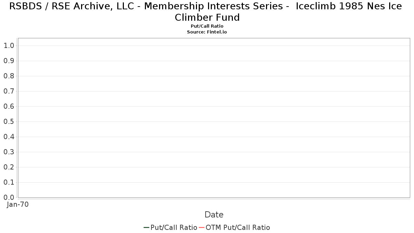The height and width of the screenshot is (233, 414).
Task: Open the "Source: Fintel.io" attribution text
Action: [207, 32]
